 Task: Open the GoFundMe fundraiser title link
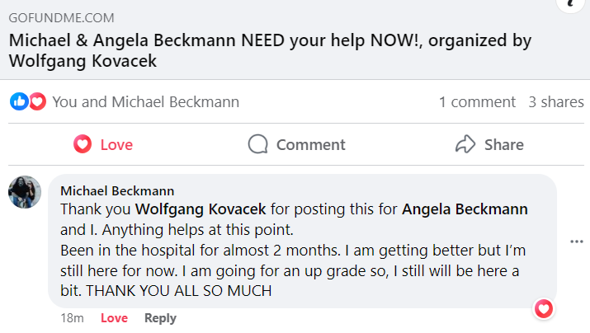click(270, 50)
